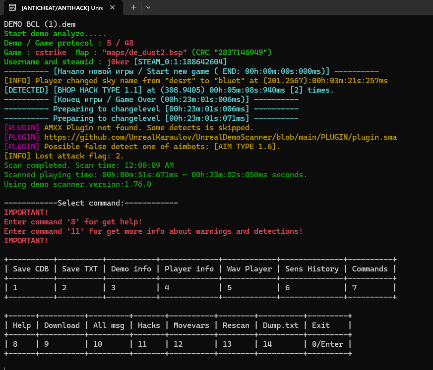Viewport: 433px width, 370px height.
Task: Click the 'Help' table cell
Action: (22, 325)
